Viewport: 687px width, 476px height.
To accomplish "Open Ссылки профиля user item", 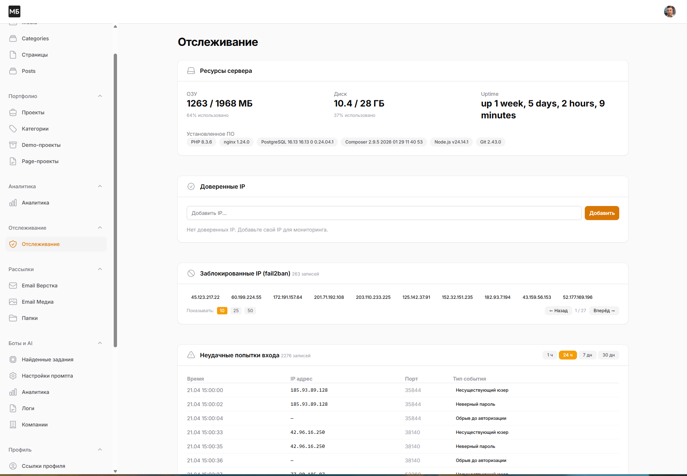I will point(43,466).
